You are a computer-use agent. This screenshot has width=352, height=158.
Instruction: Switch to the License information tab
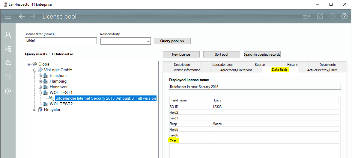coord(186,70)
